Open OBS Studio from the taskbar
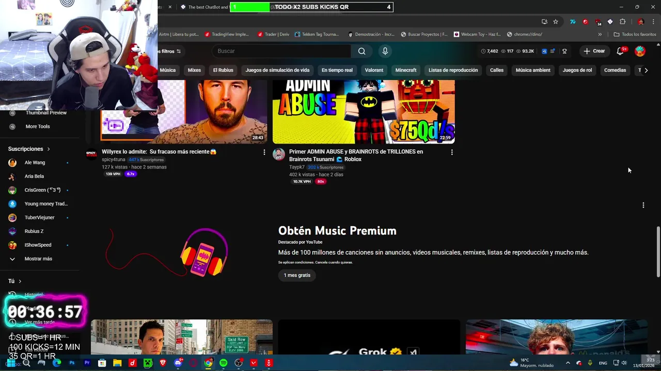661x371 pixels. [x=239, y=363]
